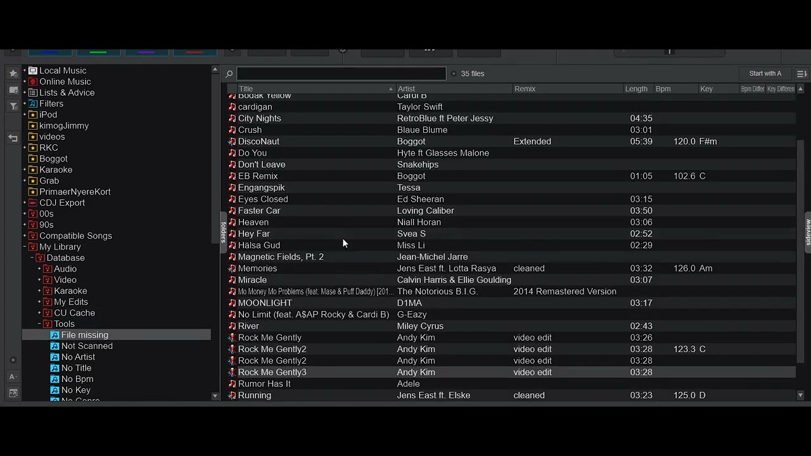This screenshot has width=811, height=456.
Task: Click the iPod starred folder icon
Action: 33,115
